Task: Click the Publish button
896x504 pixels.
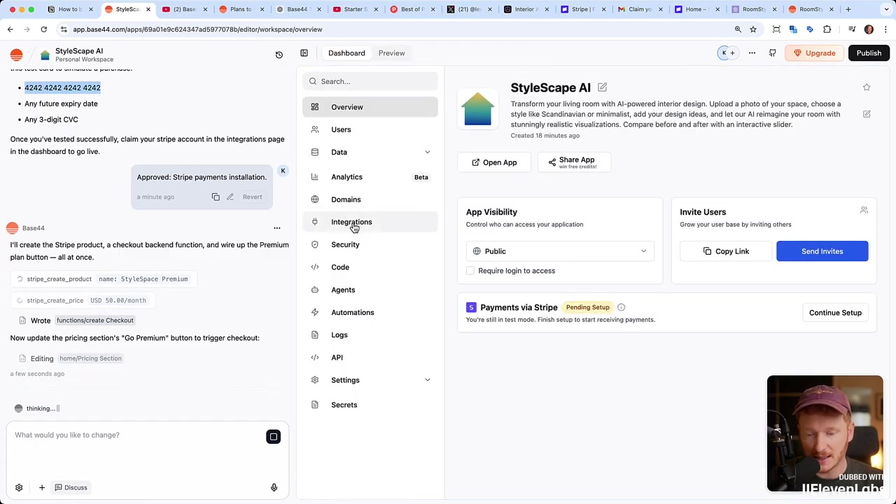Action: tap(869, 53)
